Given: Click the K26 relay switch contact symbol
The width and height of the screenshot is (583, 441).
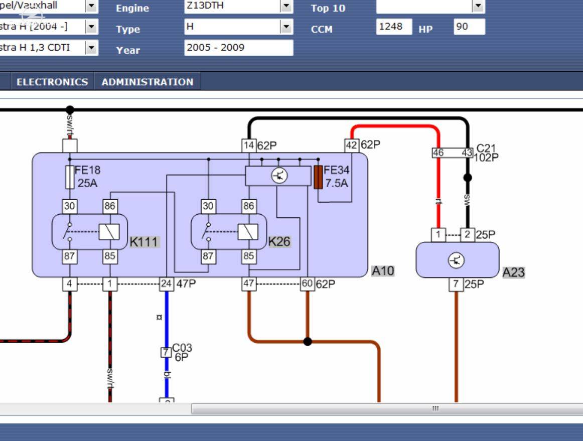Looking at the screenshot, I should coord(207,232).
